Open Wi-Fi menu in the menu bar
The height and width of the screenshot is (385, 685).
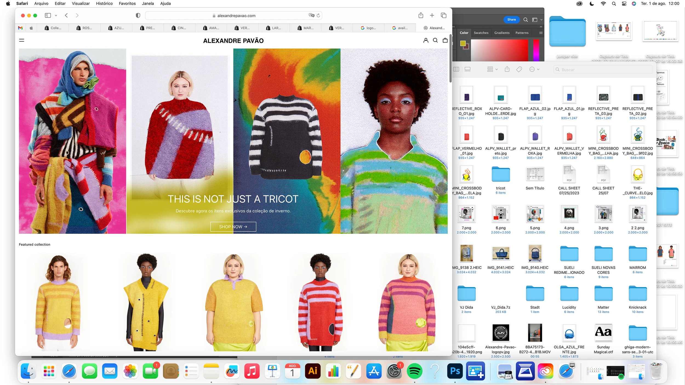[x=603, y=4]
